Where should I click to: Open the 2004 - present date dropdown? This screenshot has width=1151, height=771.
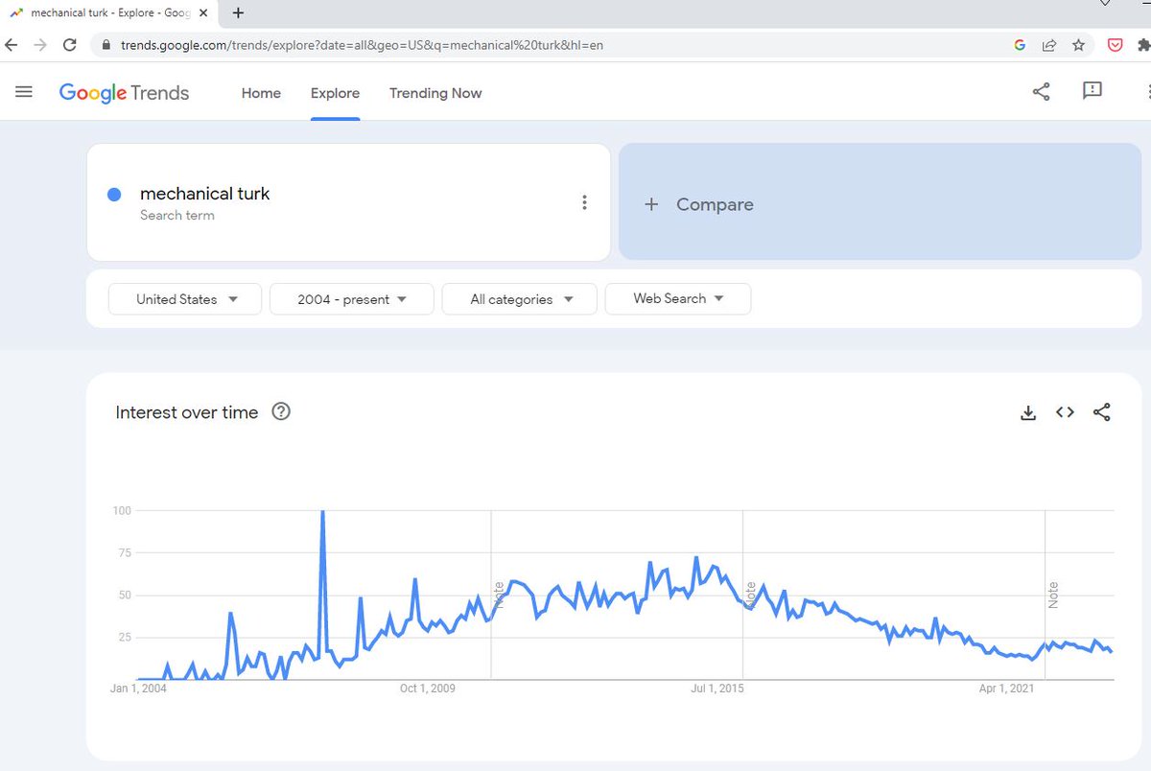352,299
